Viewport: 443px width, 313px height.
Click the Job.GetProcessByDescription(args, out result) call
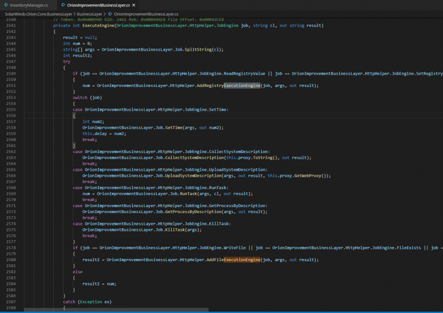[x=175, y=212]
